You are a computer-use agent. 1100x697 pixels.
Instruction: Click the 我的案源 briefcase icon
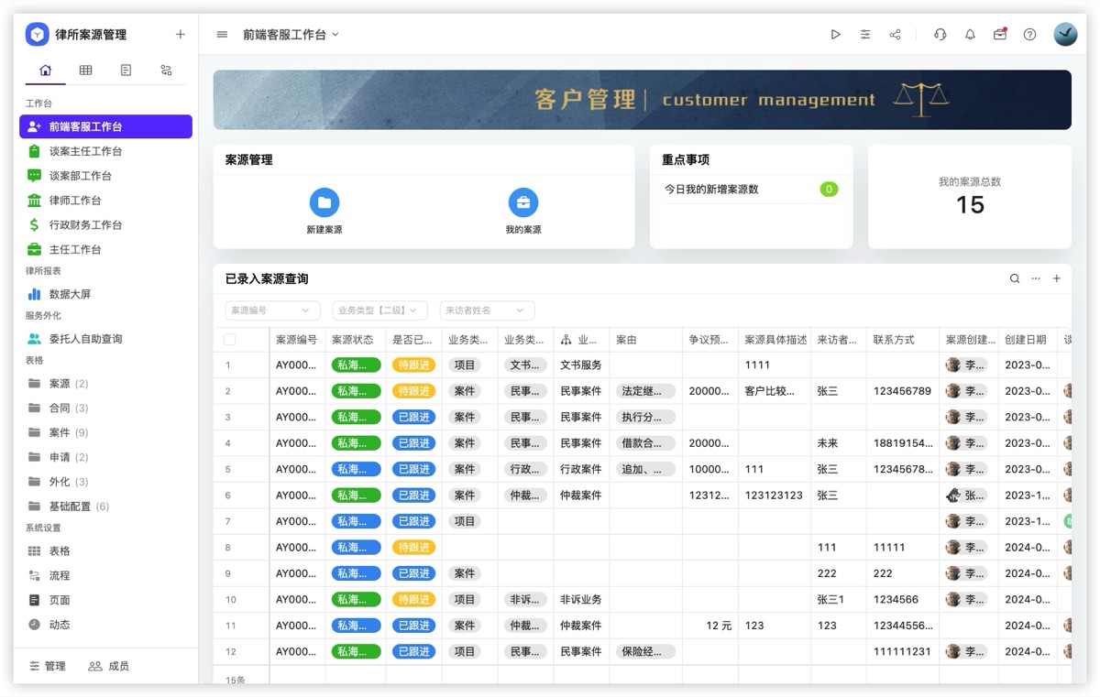tap(523, 203)
